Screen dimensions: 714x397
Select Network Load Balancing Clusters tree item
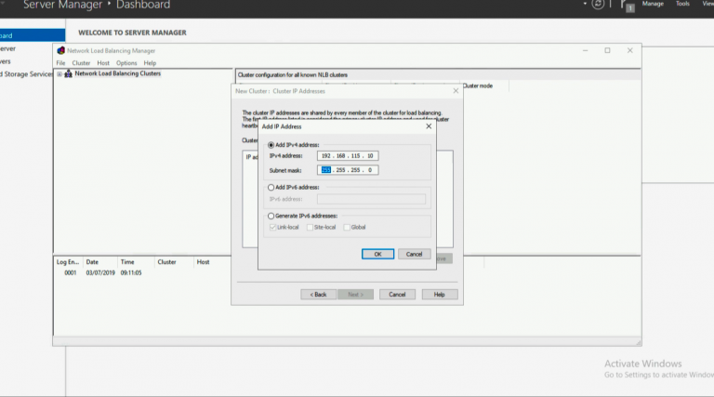click(117, 73)
